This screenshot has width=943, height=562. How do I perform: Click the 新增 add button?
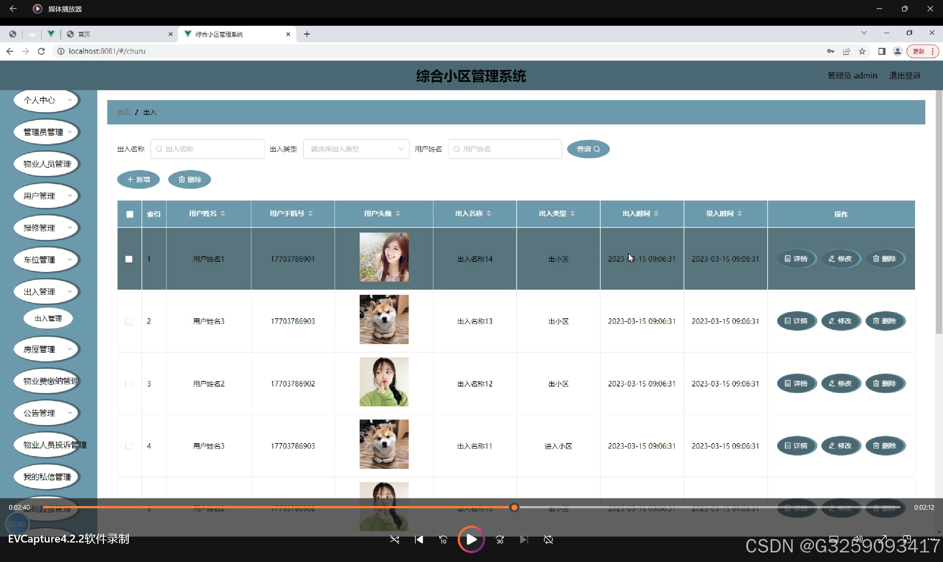tap(139, 180)
